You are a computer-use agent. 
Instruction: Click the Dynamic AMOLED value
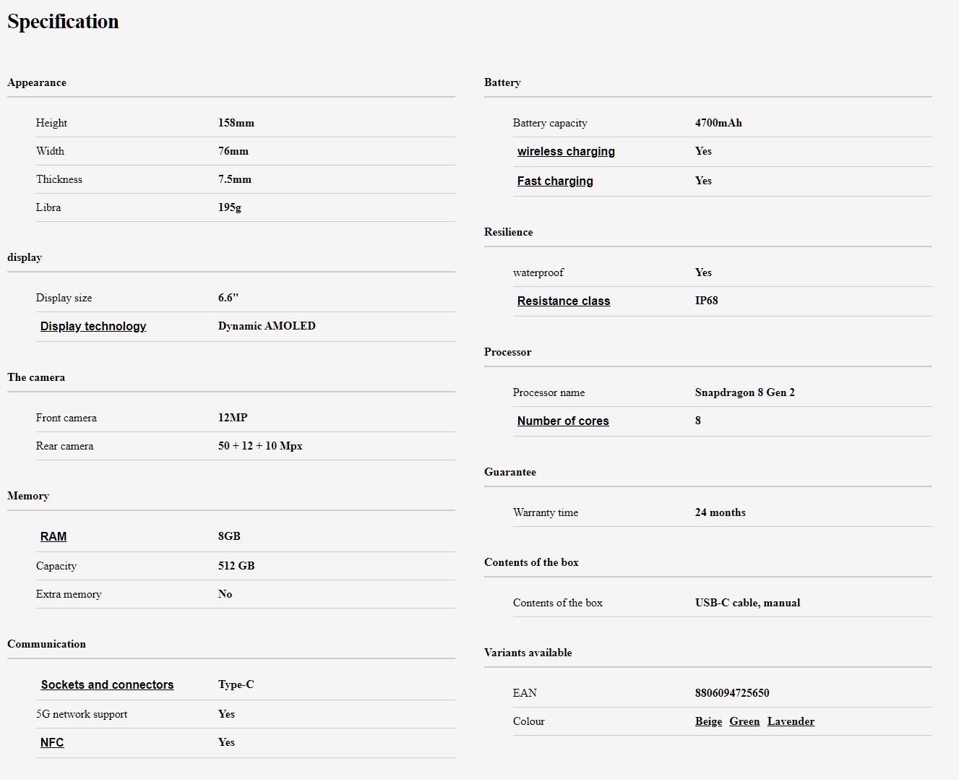(x=267, y=326)
